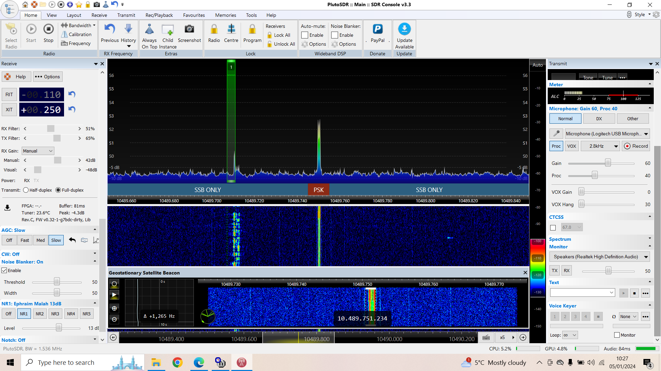Start a microphone Record
This screenshot has height=371, width=661.
tap(636, 146)
